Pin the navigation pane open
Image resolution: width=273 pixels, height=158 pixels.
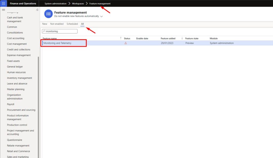(37, 9)
